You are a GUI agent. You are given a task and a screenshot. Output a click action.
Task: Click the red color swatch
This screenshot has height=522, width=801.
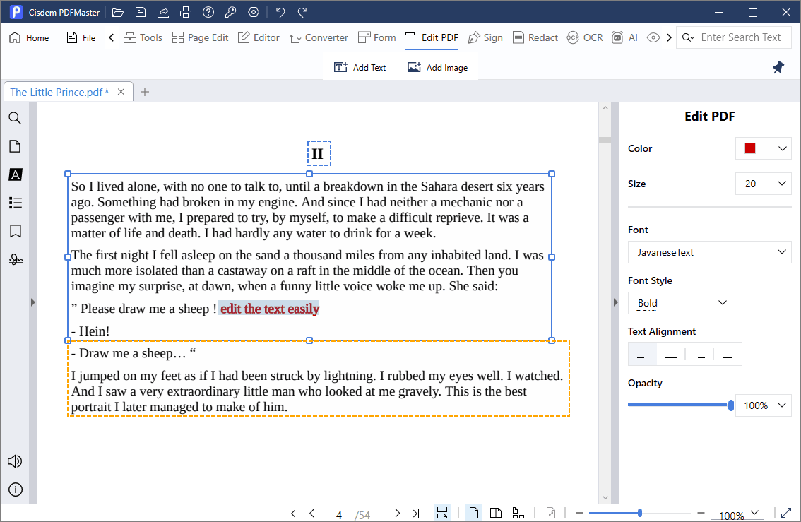(x=750, y=148)
